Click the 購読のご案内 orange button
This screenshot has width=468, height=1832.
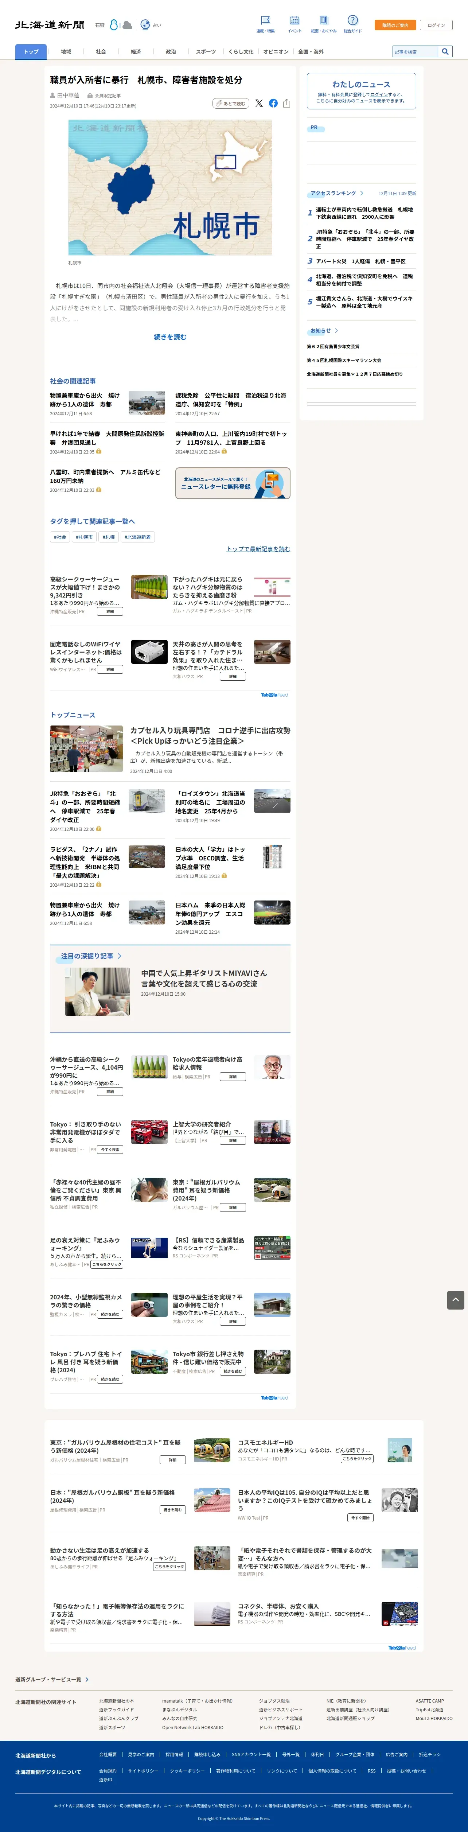click(395, 25)
